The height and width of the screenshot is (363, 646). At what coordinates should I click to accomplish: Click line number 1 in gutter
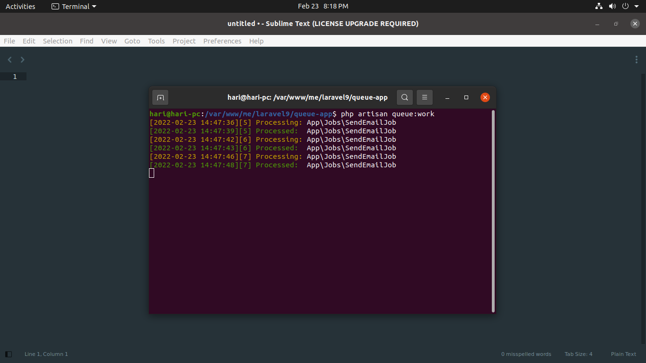click(x=15, y=77)
